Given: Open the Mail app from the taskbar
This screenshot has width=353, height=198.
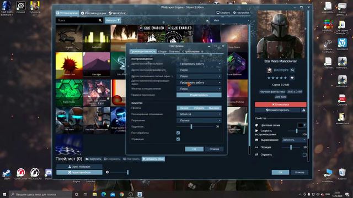Looking at the screenshot, I should click(x=113, y=194).
